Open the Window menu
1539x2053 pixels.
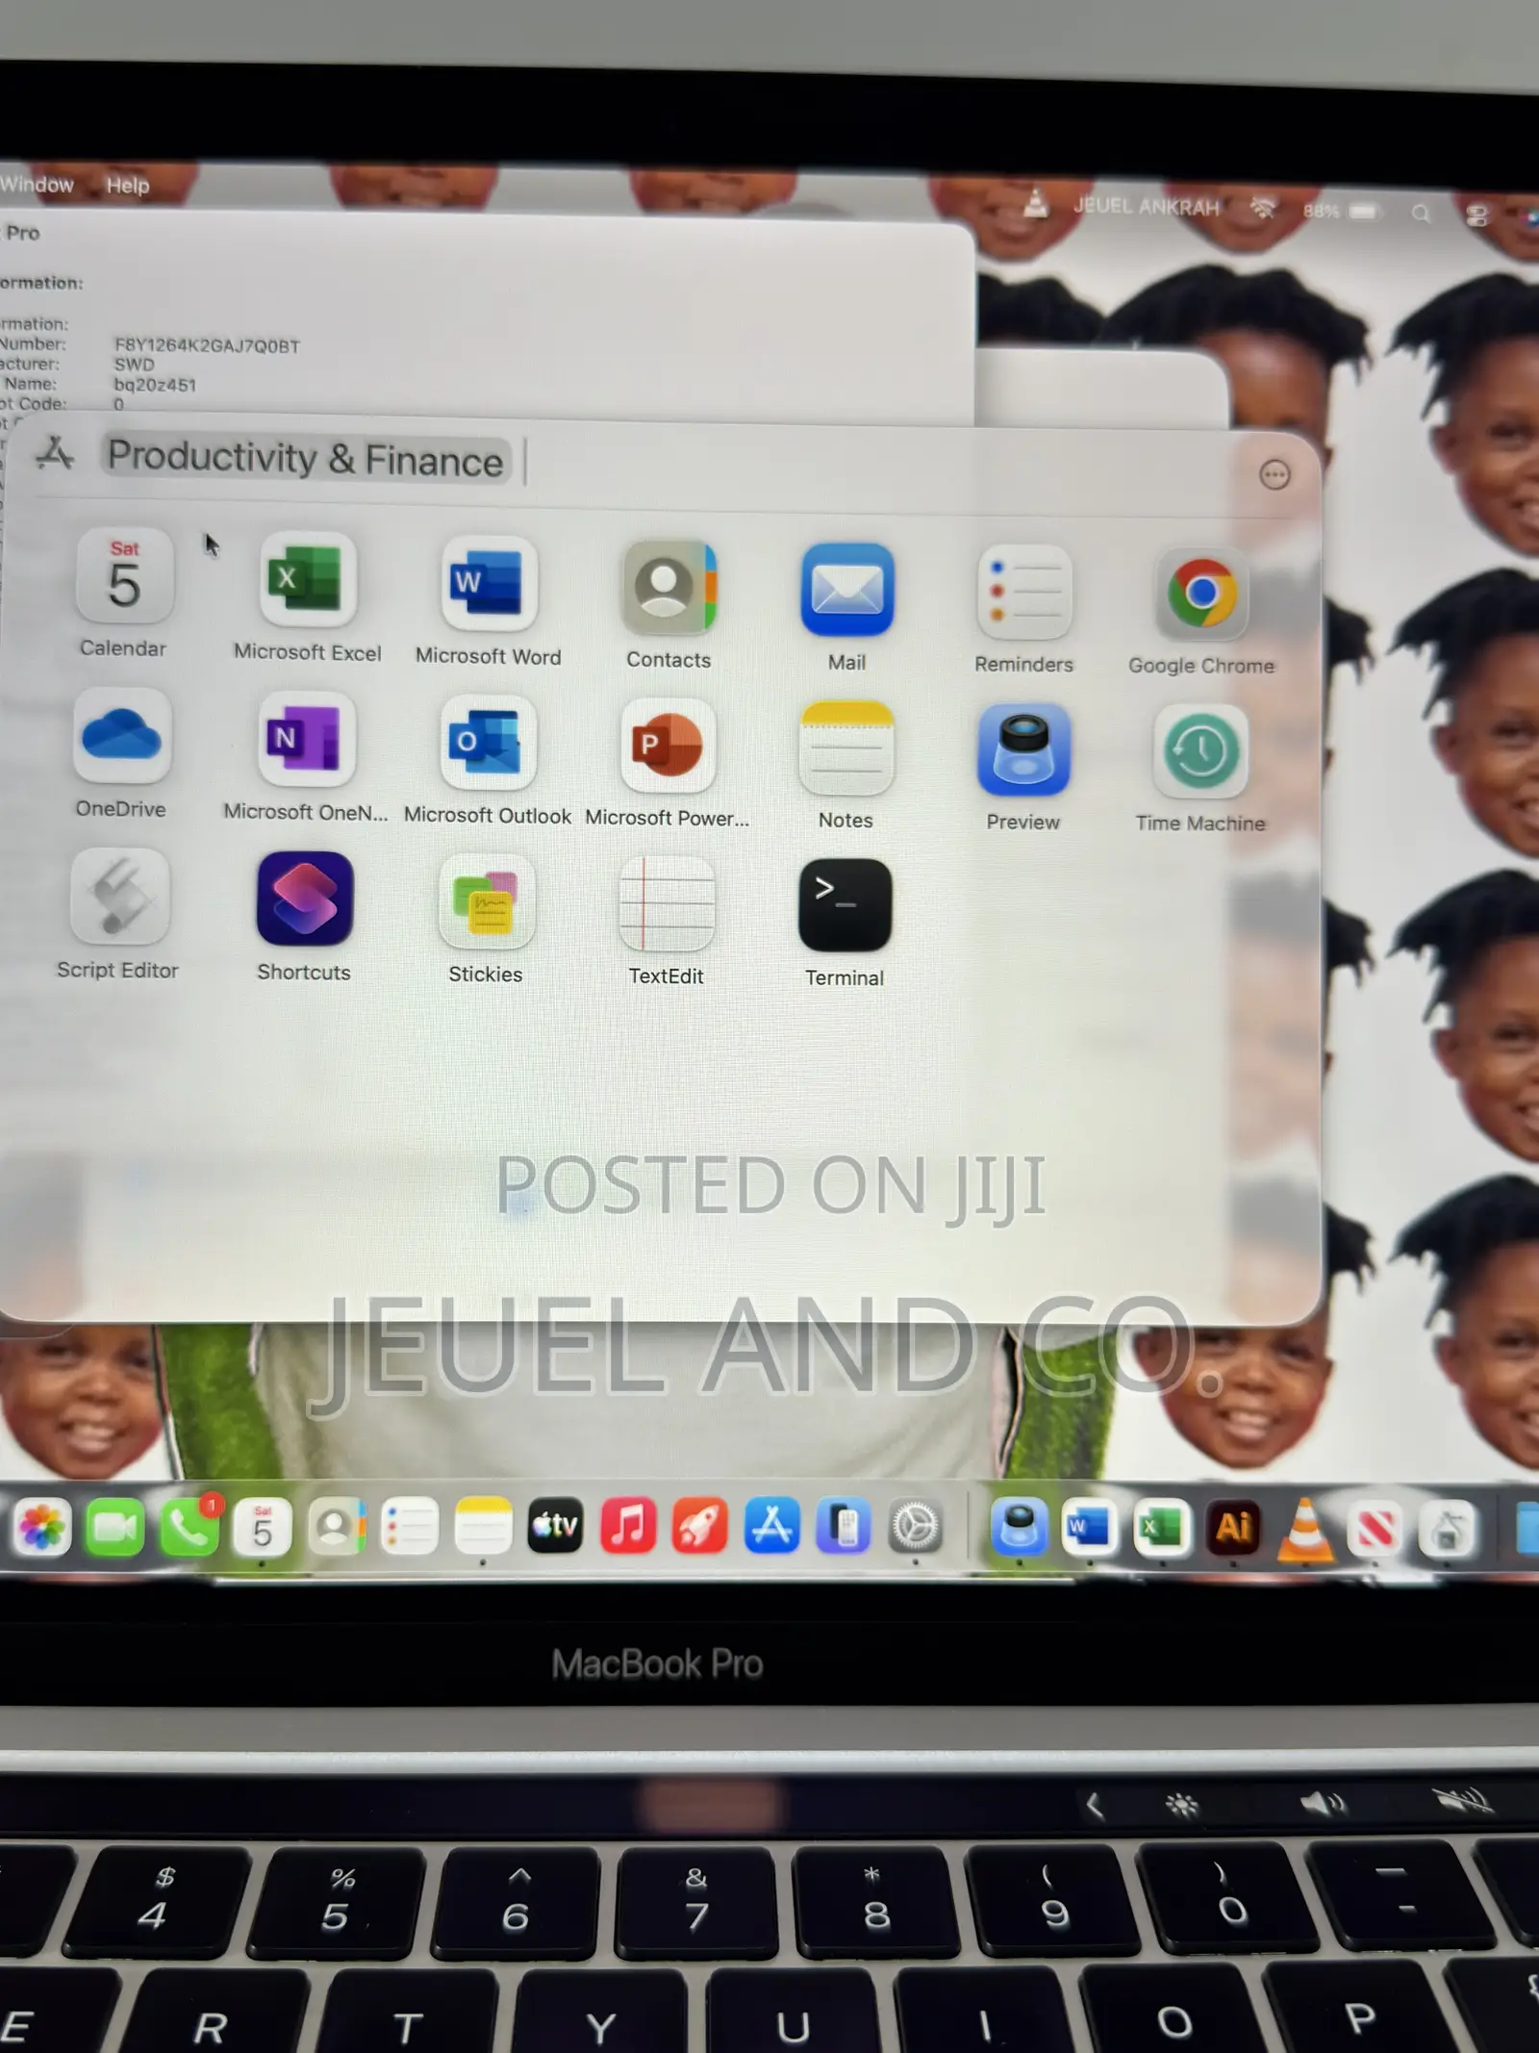37,184
